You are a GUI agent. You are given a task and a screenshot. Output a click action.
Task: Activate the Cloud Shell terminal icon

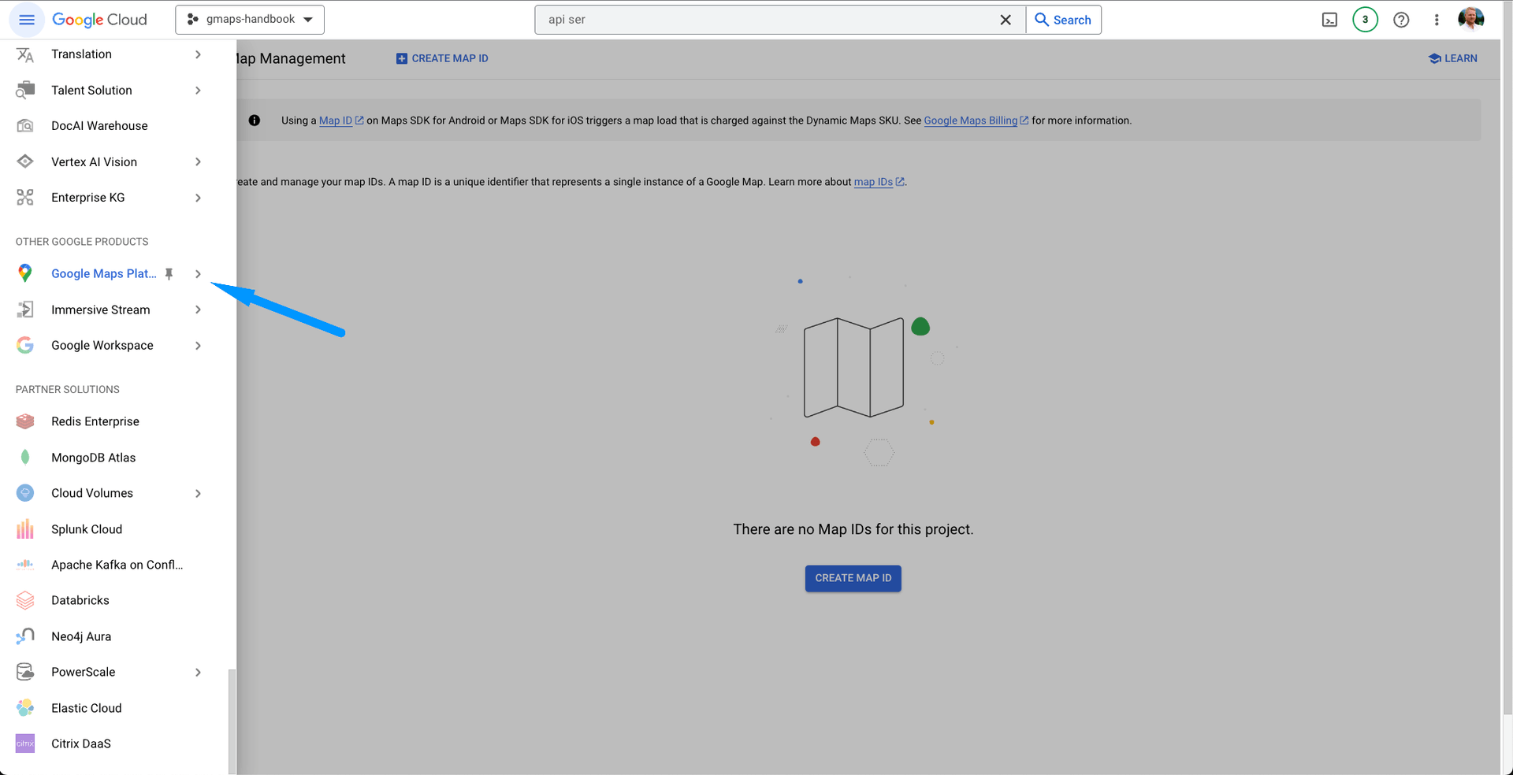1329,20
